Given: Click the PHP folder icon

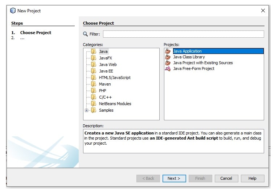Looking at the screenshot, I should click(94, 91).
